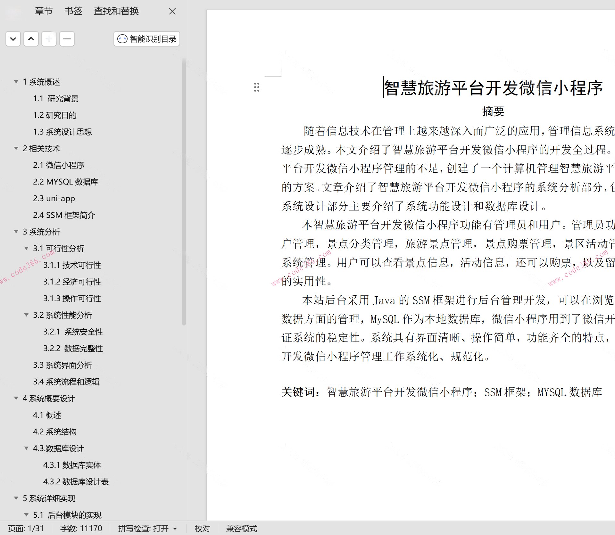This screenshot has height=535, width=615.
Task: Click the collapse-all up chevron button
Action: pyautogui.click(x=31, y=39)
